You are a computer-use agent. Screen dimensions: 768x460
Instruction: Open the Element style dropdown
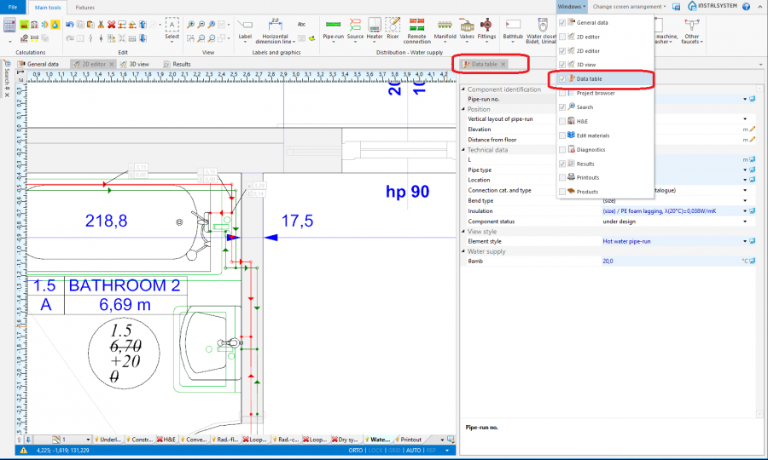(x=745, y=241)
